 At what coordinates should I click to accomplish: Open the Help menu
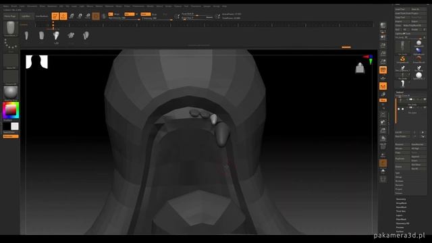(225, 6)
